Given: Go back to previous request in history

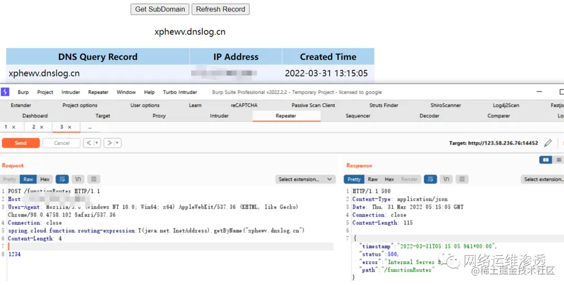Looking at the screenshot, I should point(89,143).
